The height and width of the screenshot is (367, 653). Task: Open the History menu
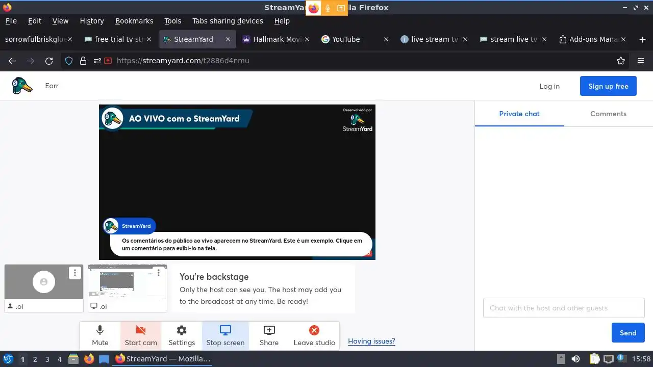(92, 21)
